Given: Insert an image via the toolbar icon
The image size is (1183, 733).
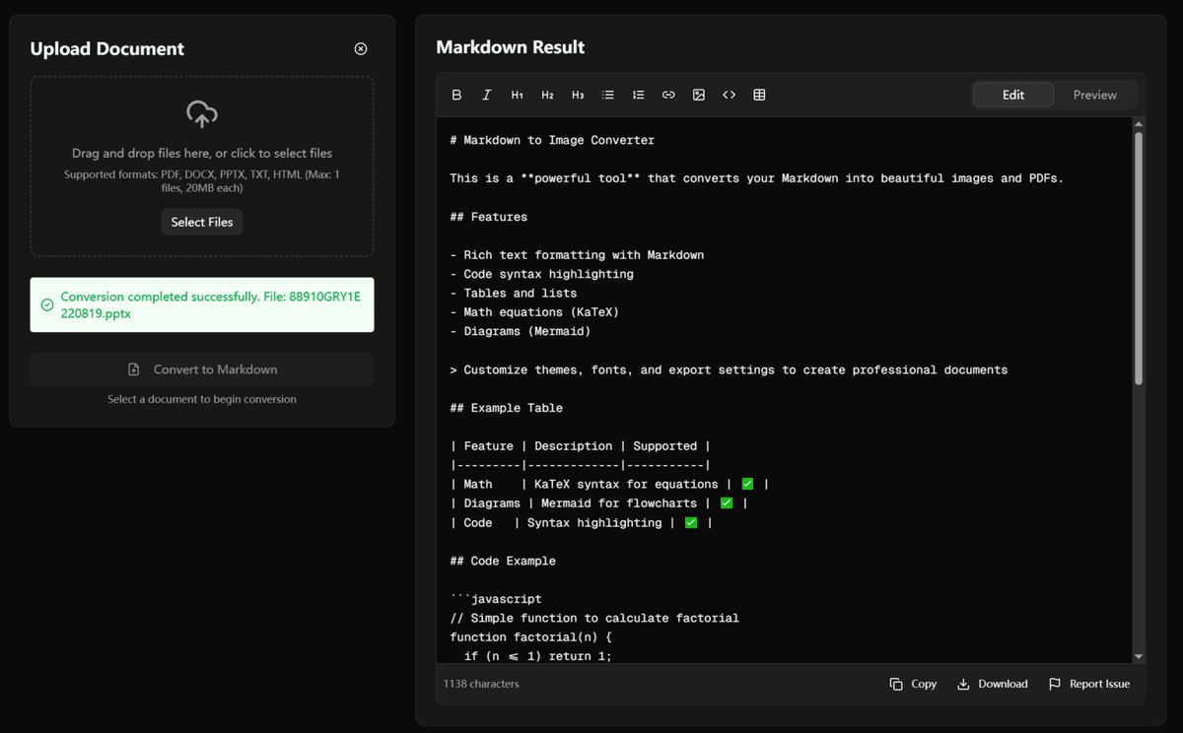Looking at the screenshot, I should [699, 94].
